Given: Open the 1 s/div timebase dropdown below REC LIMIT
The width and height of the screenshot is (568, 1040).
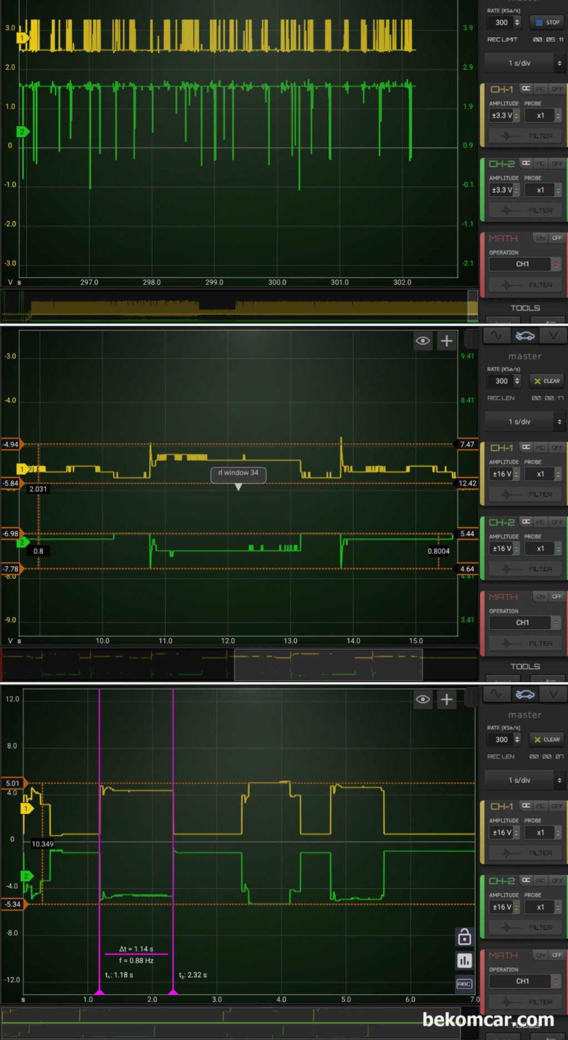Looking at the screenshot, I should (x=524, y=63).
